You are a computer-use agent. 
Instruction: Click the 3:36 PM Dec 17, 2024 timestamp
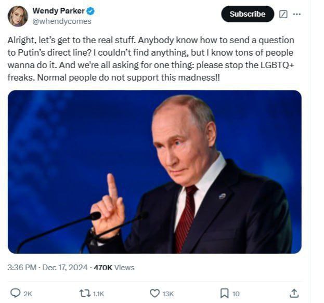click(47, 268)
